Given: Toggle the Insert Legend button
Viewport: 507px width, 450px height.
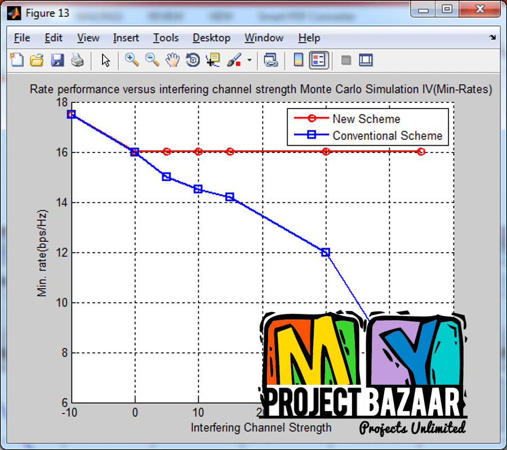Looking at the screenshot, I should click(x=319, y=60).
